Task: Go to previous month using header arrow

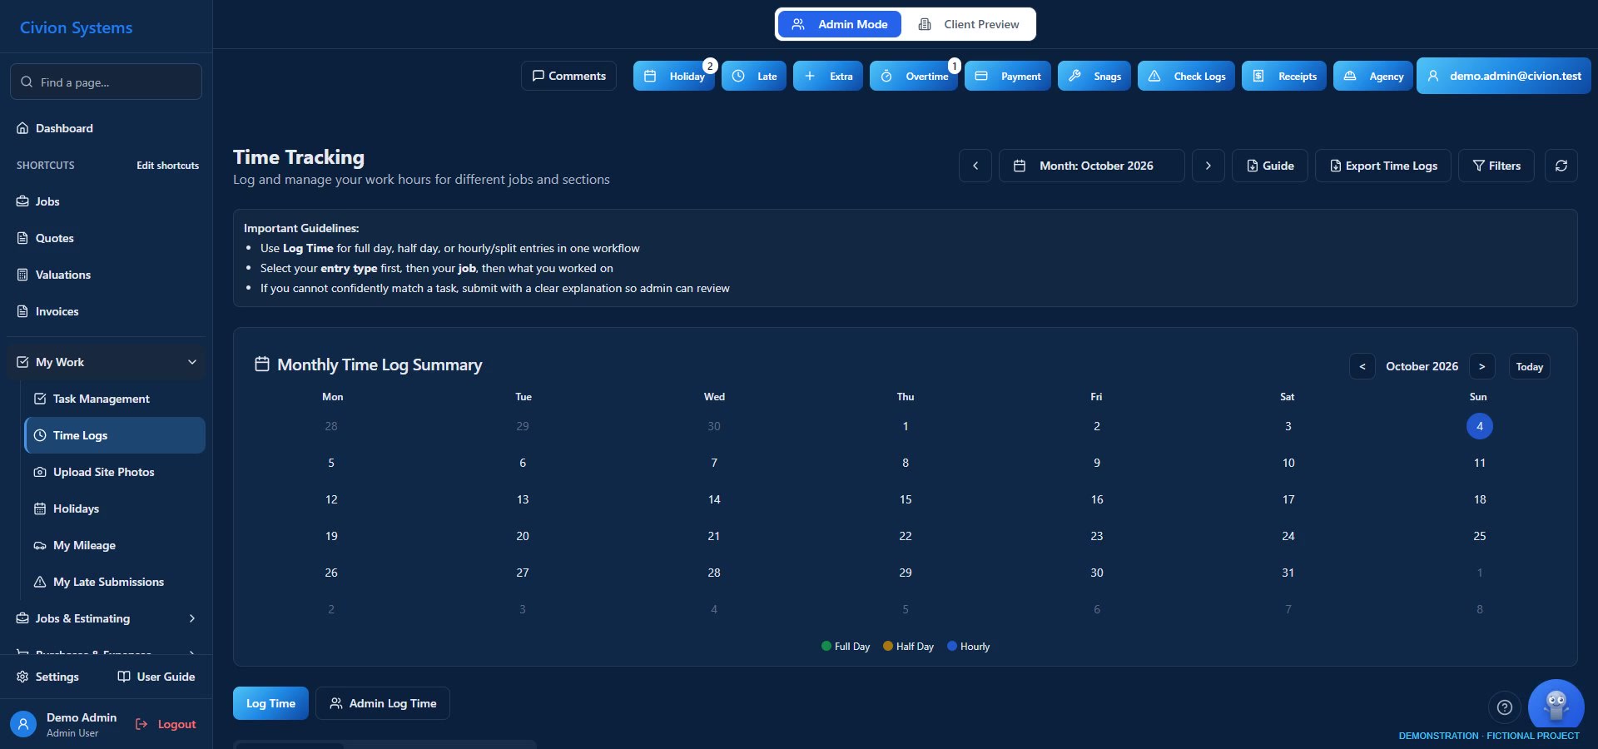Action: tap(975, 166)
